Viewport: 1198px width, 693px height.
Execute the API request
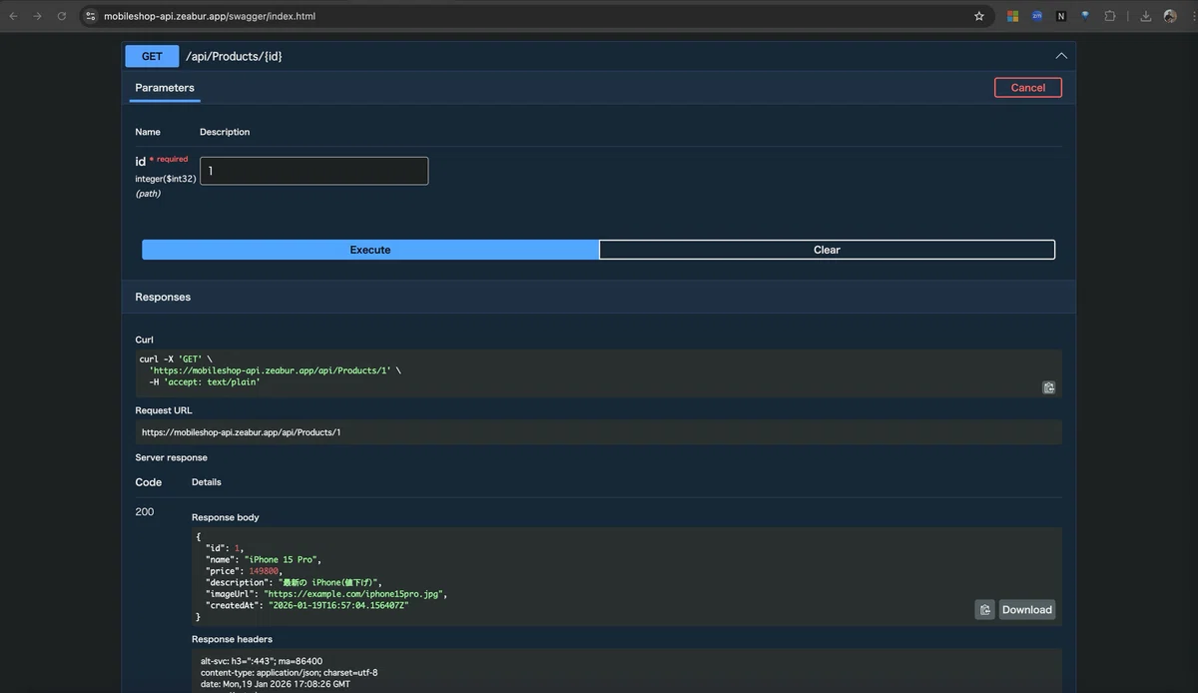pyautogui.click(x=370, y=250)
